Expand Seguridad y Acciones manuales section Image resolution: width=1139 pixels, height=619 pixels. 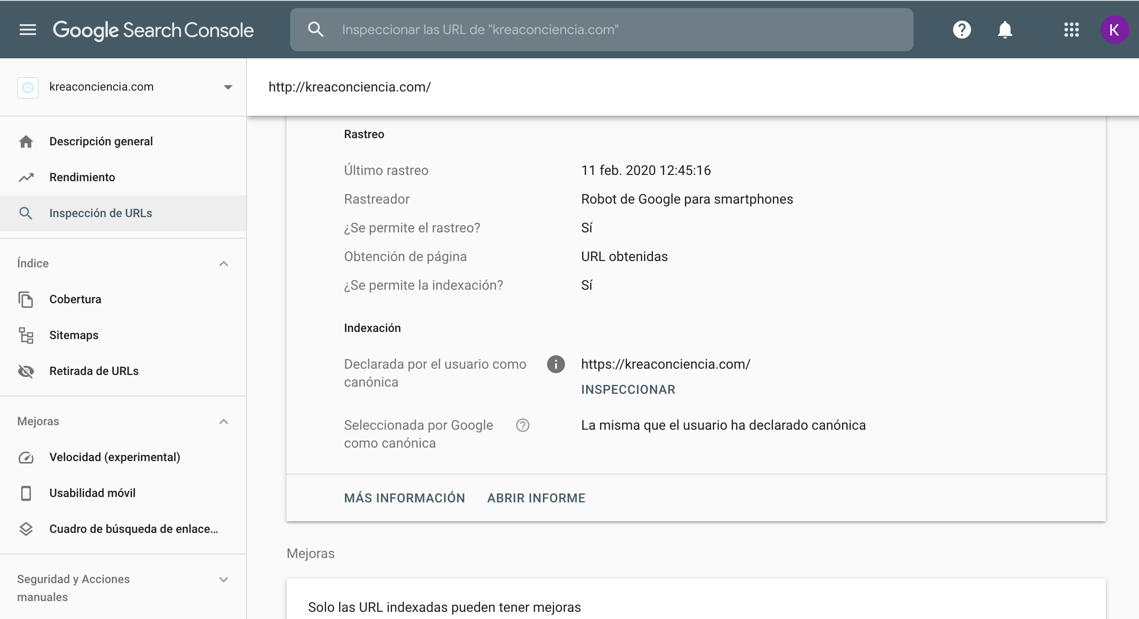(224, 579)
